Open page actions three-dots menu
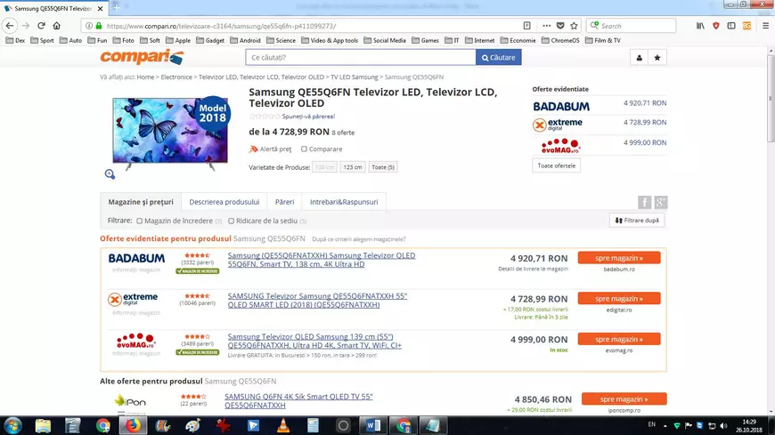Screen dimensions: 775x435 (x=546, y=26)
